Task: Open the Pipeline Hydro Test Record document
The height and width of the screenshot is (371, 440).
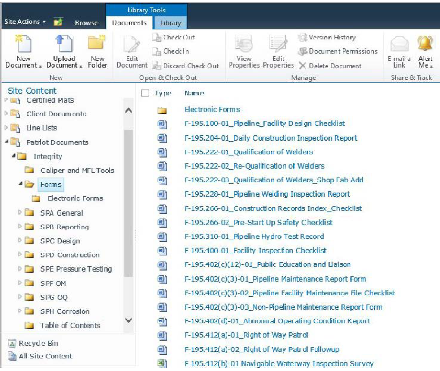Action: click(x=254, y=237)
